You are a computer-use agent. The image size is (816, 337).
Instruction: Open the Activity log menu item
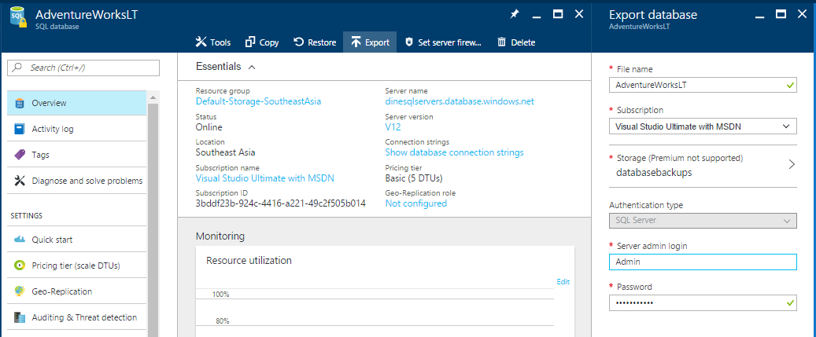[77, 129]
